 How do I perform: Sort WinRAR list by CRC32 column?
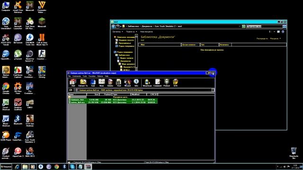pos(152,94)
